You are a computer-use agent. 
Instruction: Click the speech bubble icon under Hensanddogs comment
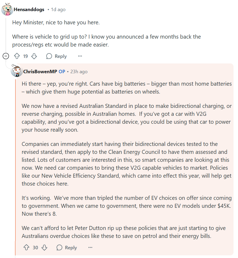(49, 56)
